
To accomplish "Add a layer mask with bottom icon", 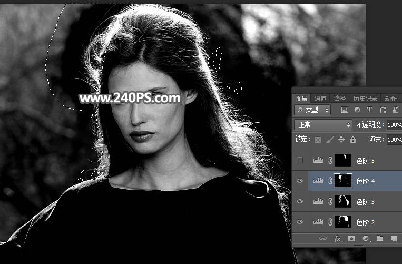I will click(351, 239).
